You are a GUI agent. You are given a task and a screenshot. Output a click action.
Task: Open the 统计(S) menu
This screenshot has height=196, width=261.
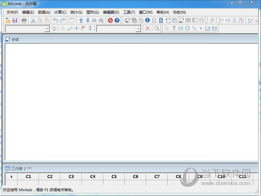coord(76,12)
